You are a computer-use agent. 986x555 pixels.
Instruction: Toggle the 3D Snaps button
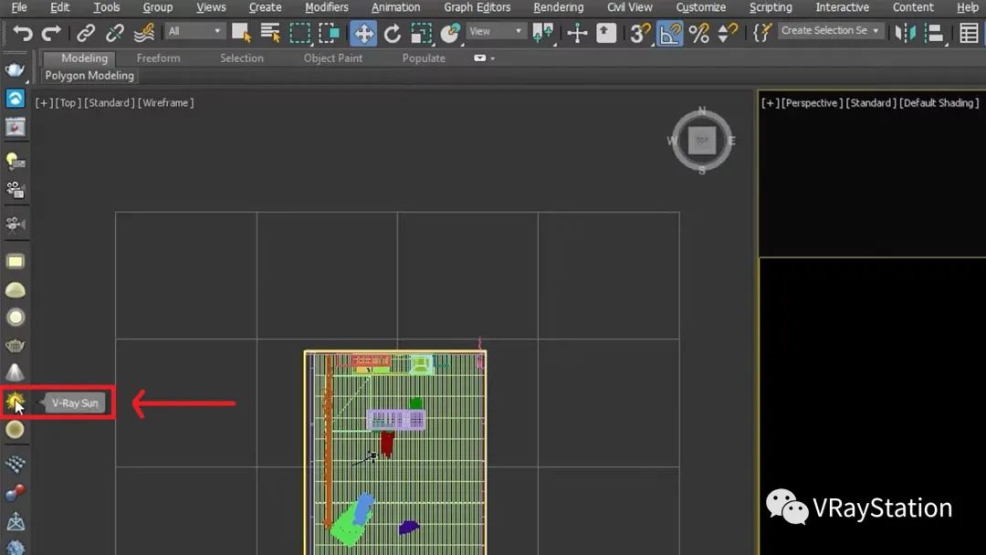click(x=641, y=34)
